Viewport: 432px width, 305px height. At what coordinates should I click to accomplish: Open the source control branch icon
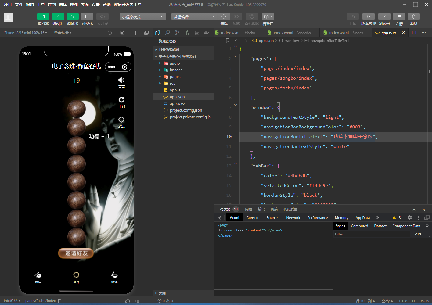pos(177,33)
